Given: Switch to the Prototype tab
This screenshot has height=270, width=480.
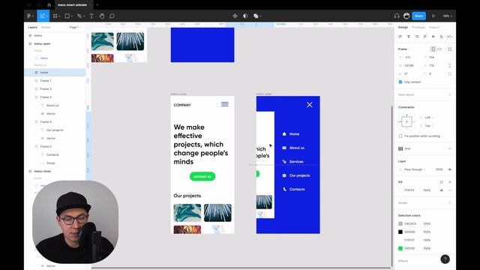Looking at the screenshot, I should pyautogui.click(x=418, y=27).
